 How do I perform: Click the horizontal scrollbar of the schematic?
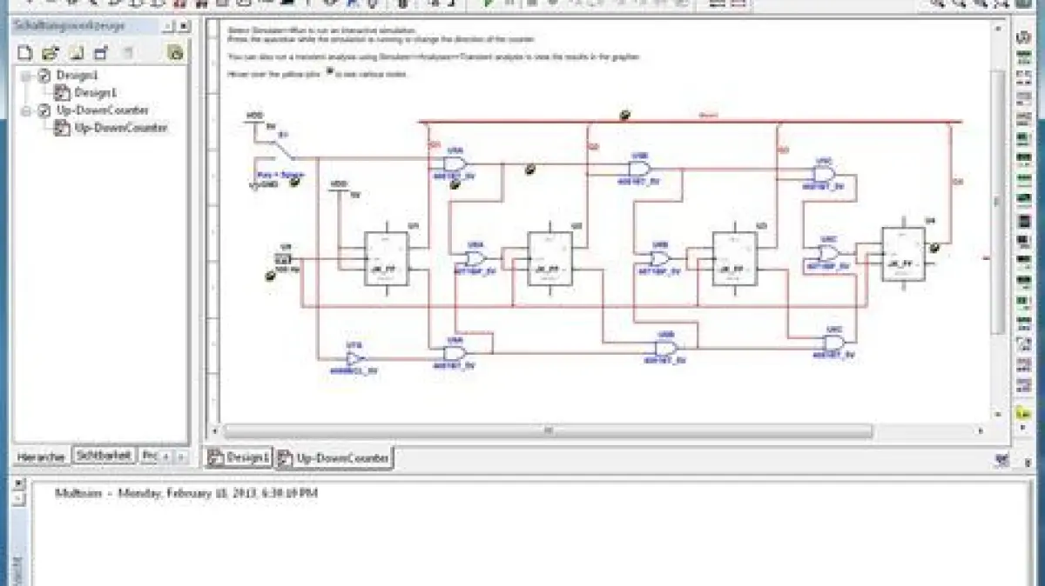click(x=549, y=430)
